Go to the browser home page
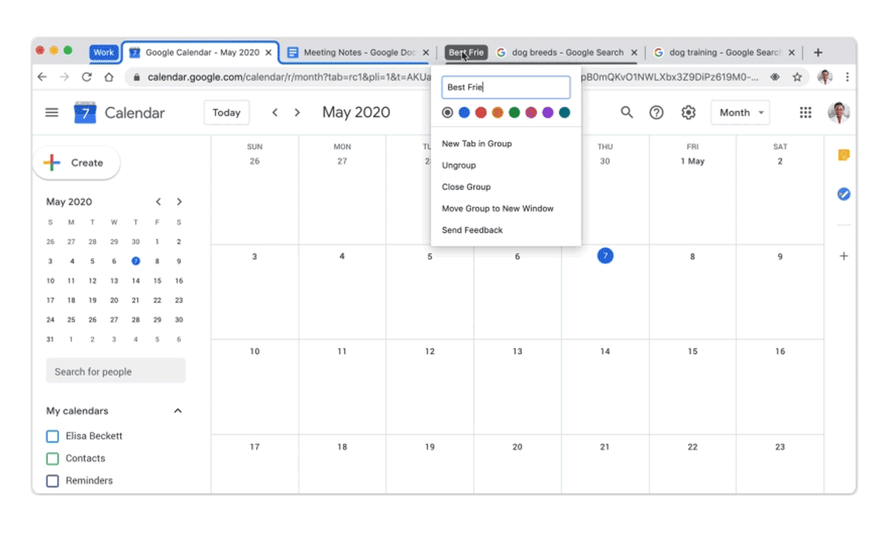The image size is (883, 552). (x=109, y=77)
